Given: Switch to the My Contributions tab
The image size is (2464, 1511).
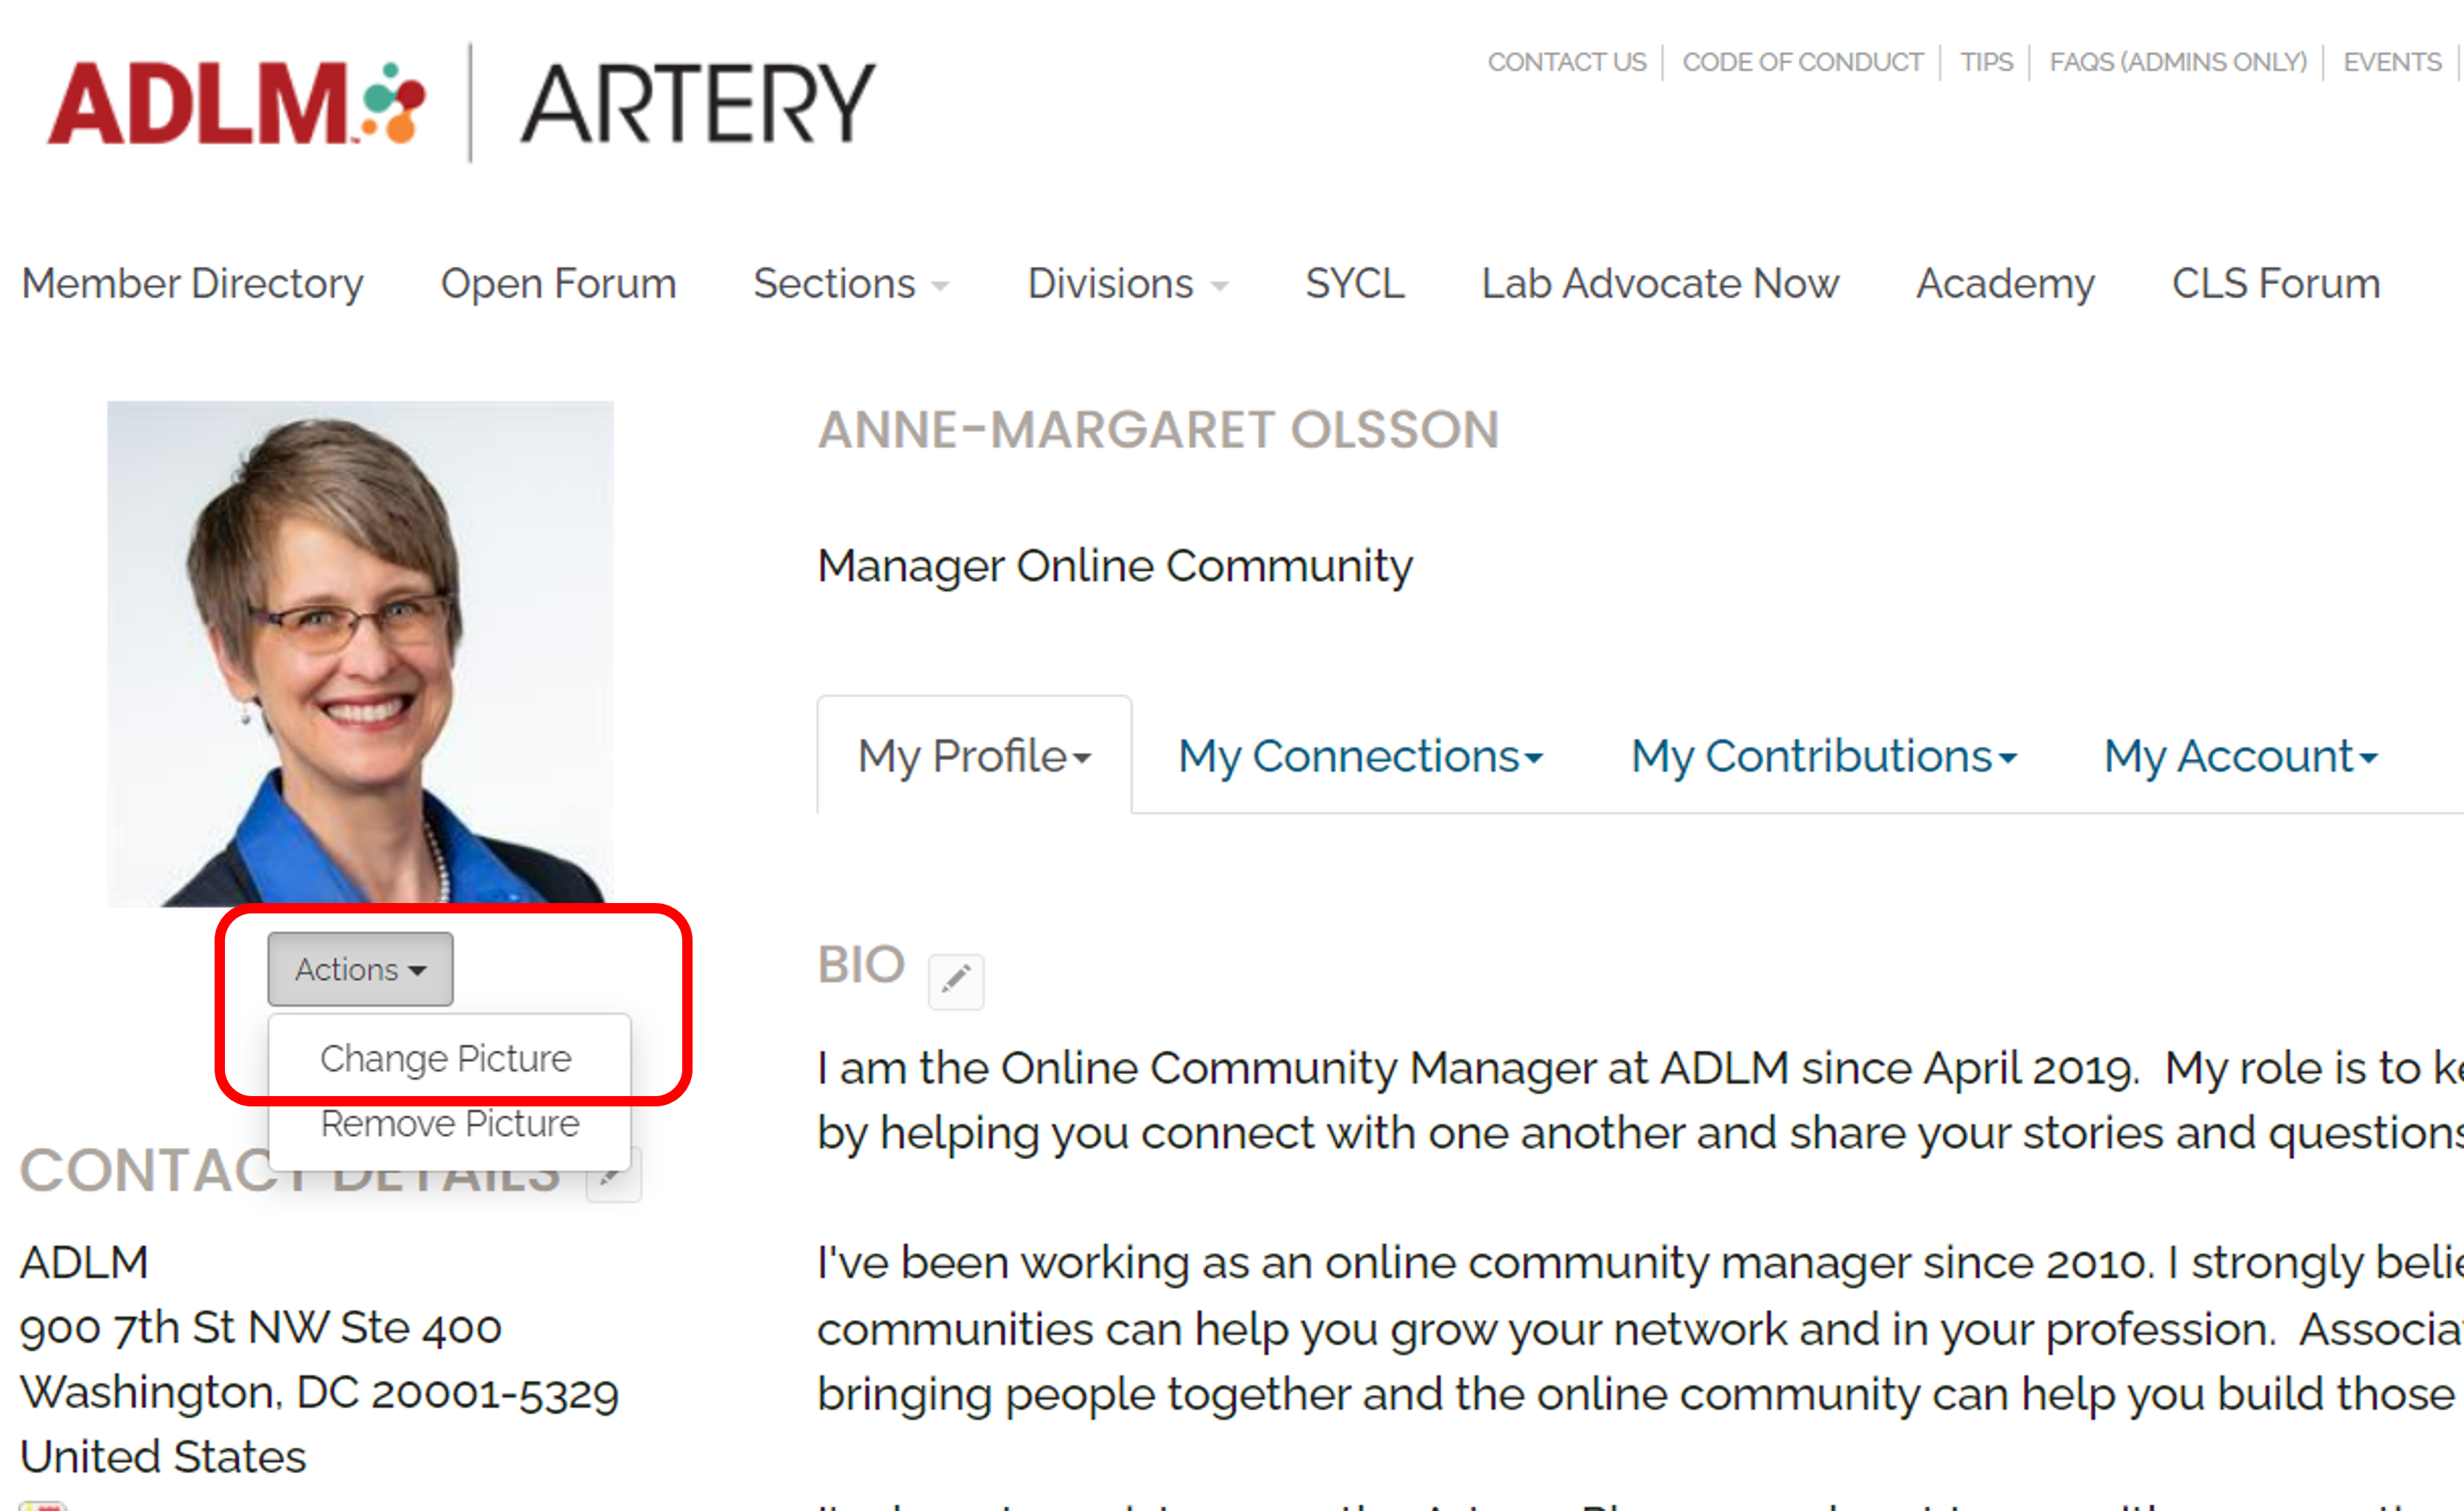Looking at the screenshot, I should click(1823, 757).
